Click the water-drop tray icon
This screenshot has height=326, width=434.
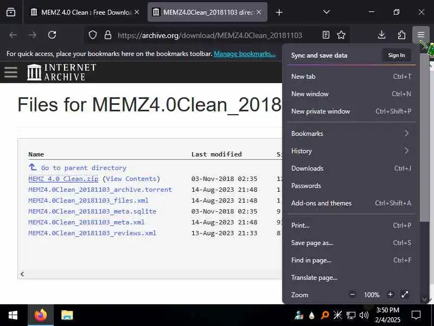click(x=311, y=315)
